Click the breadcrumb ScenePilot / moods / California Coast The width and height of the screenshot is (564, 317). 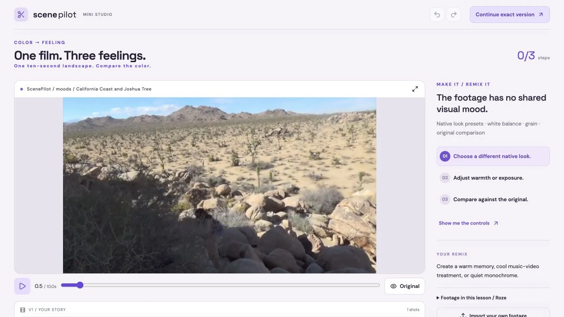tap(89, 89)
